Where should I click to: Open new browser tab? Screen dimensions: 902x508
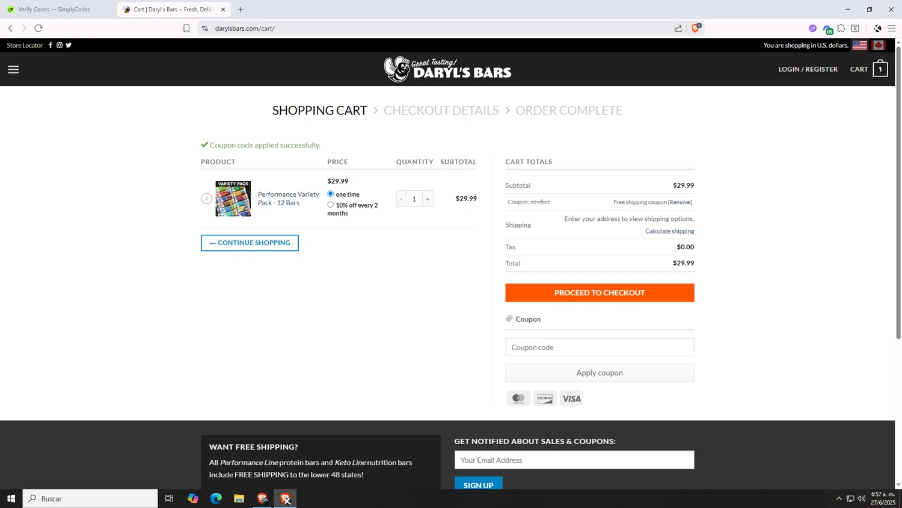pos(241,10)
